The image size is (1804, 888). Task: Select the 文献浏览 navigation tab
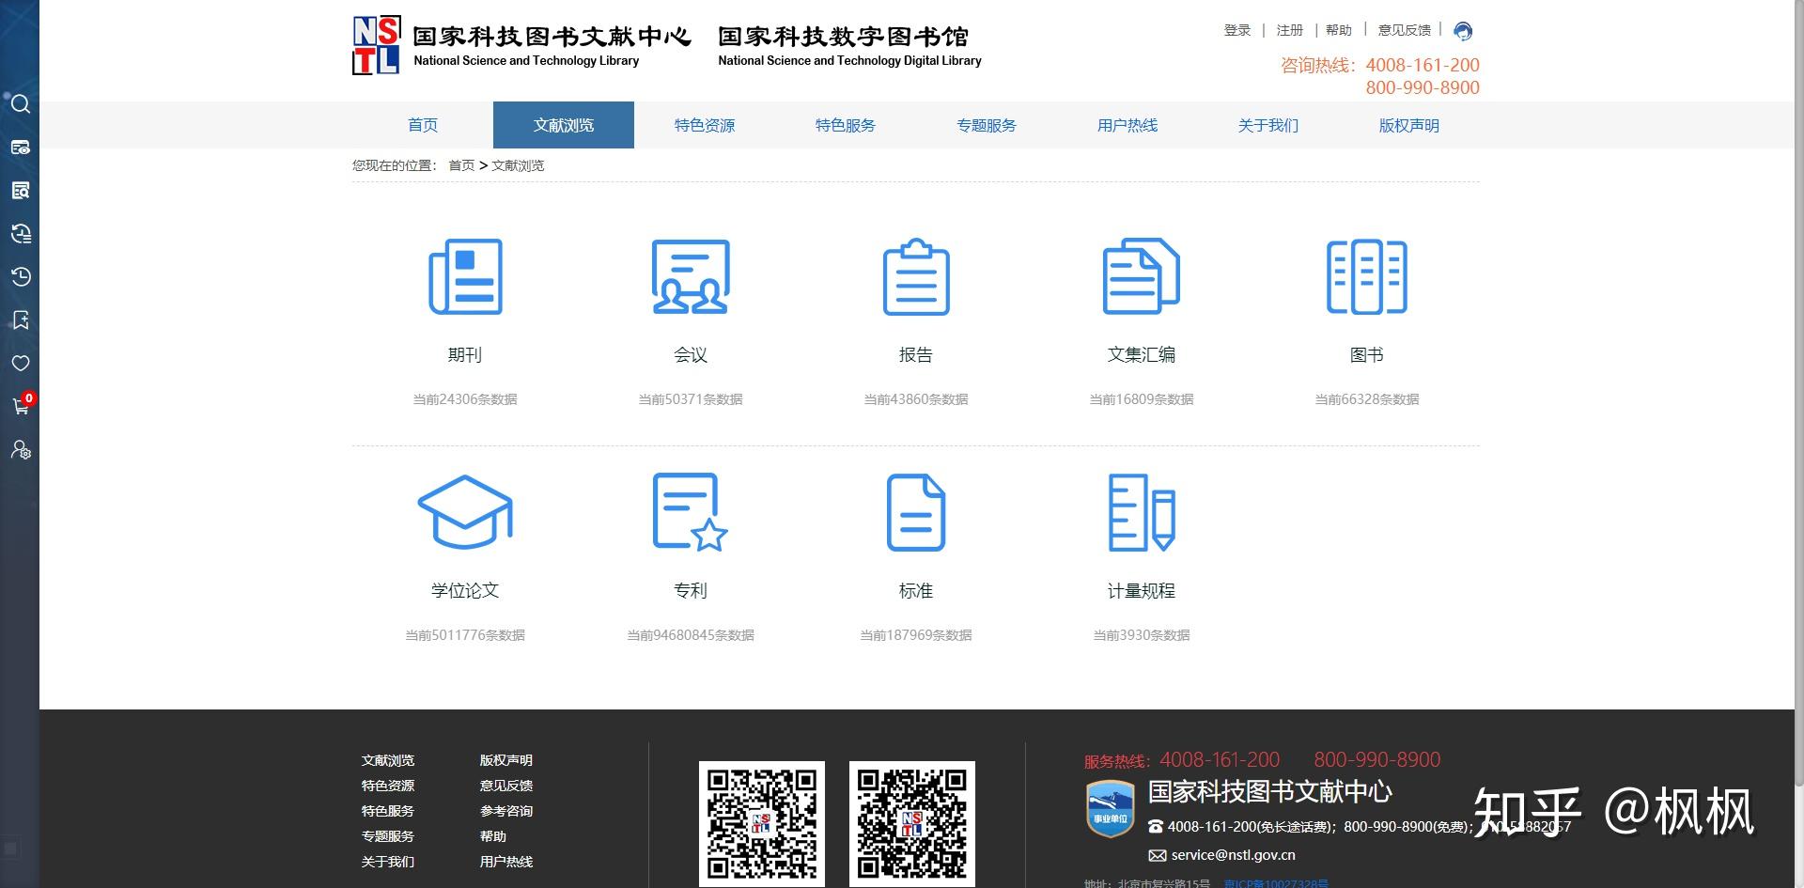click(x=564, y=125)
